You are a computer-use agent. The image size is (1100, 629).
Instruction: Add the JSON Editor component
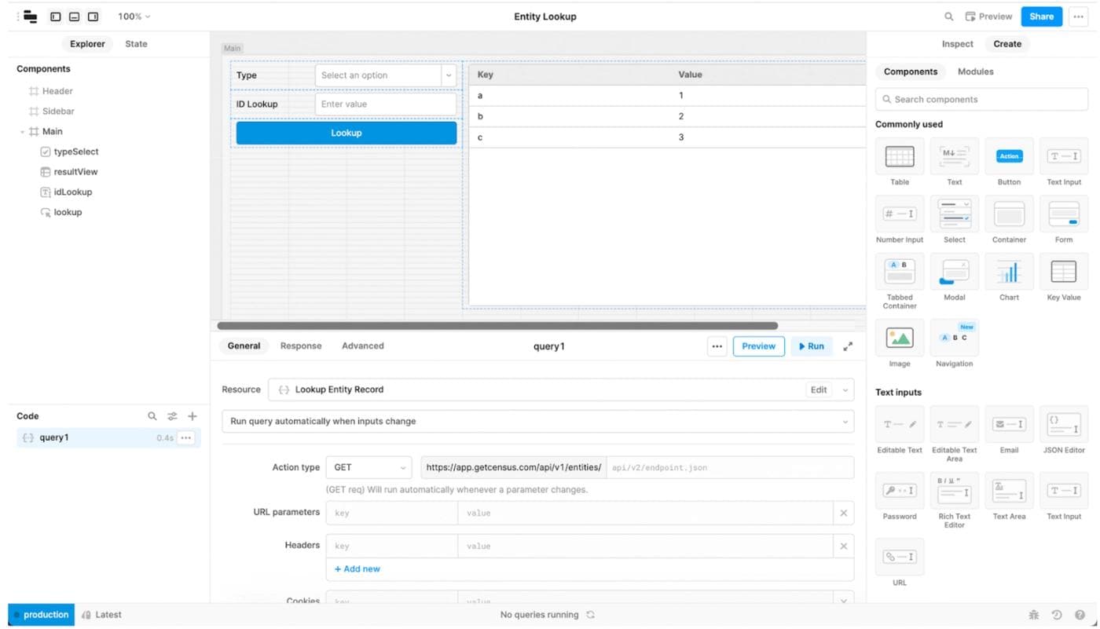pos(1063,425)
